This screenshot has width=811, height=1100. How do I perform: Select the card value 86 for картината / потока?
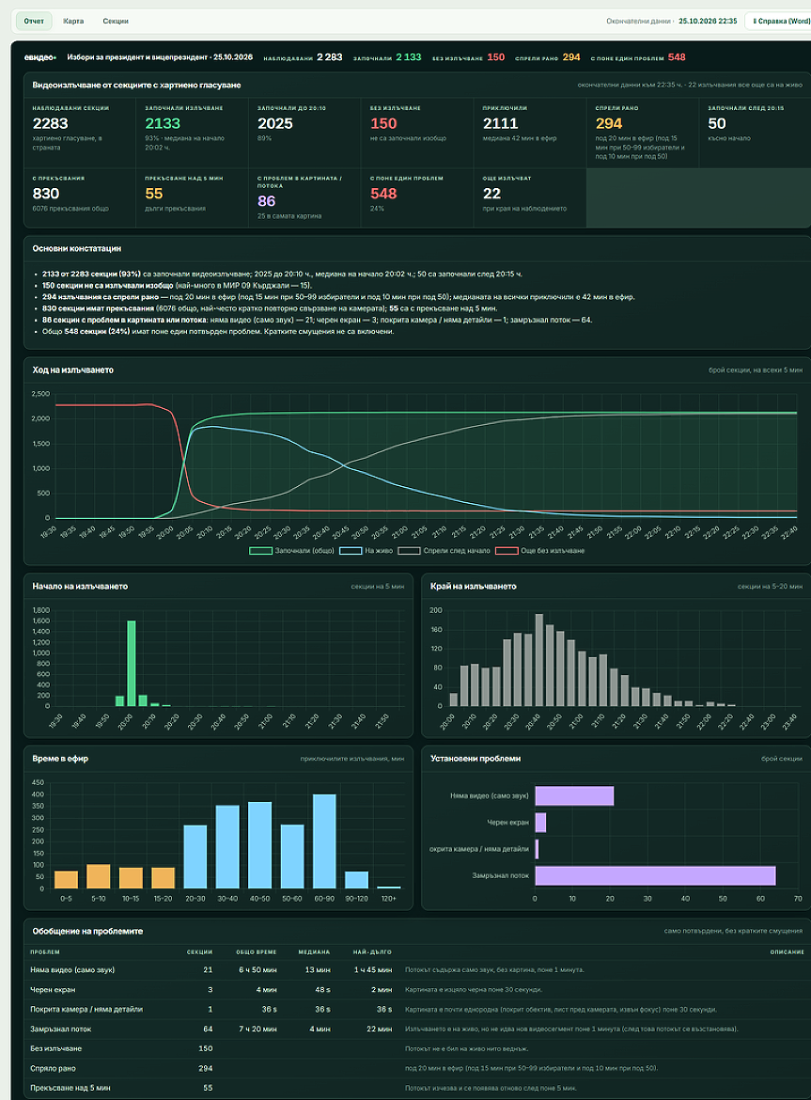pyautogui.click(x=266, y=201)
